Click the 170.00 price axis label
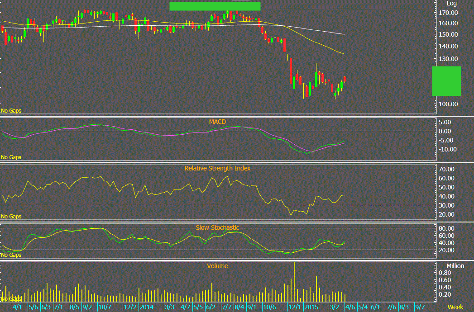The image size is (474, 312). pos(448,13)
